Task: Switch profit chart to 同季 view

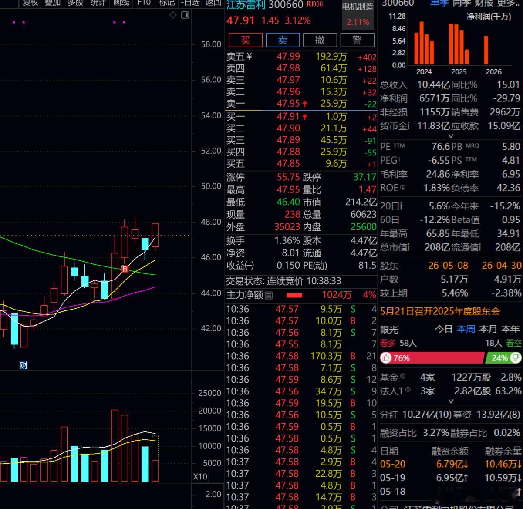Action: tap(462, 3)
